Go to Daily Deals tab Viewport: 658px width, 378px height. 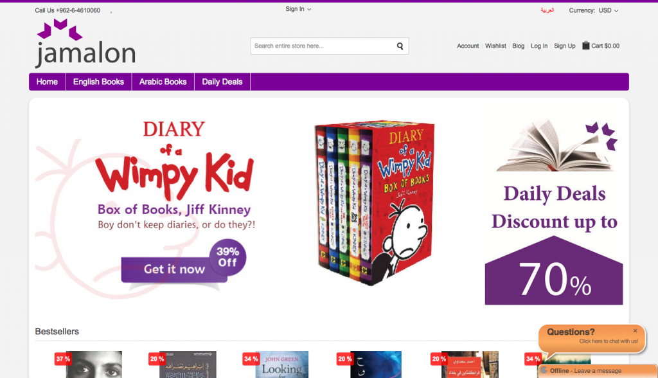(x=222, y=82)
